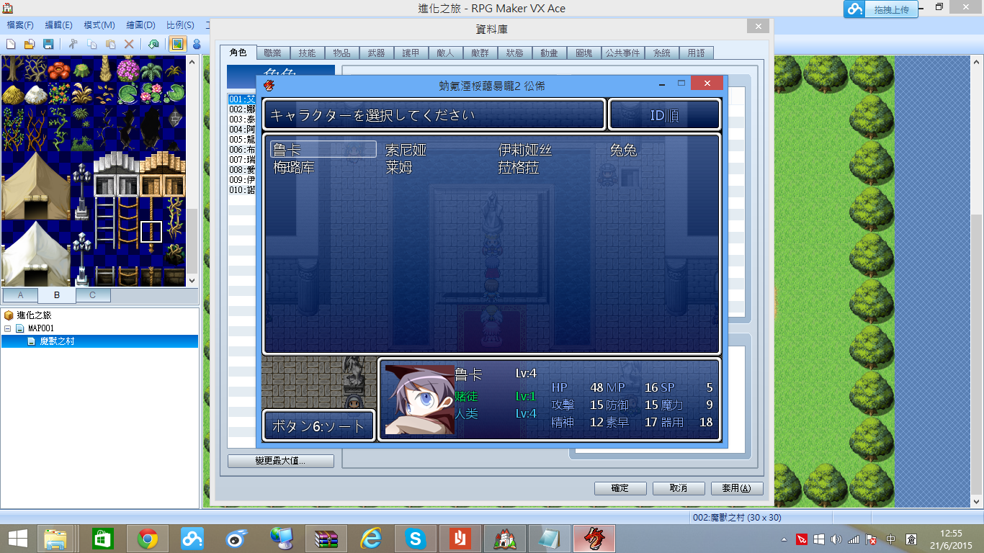Select tileset tab C
Viewport: 984px width, 553px height.
pos(92,295)
